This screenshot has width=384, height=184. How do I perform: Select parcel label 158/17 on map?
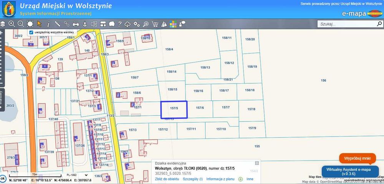click(224, 90)
